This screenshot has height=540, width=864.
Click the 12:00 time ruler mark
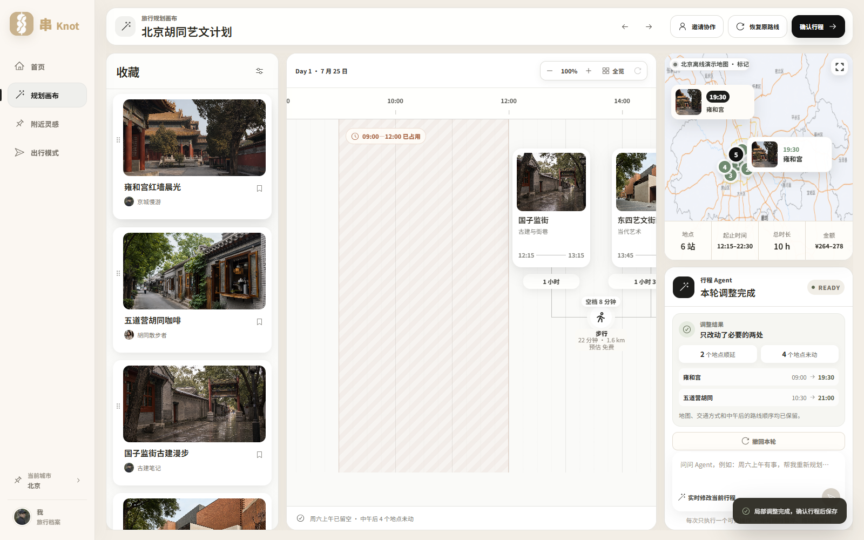[x=509, y=101]
